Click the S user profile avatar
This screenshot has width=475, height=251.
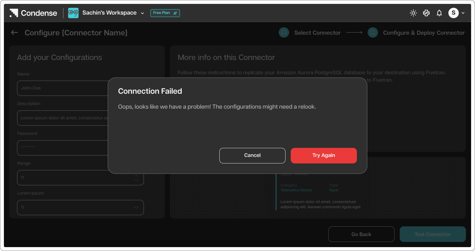coord(454,13)
